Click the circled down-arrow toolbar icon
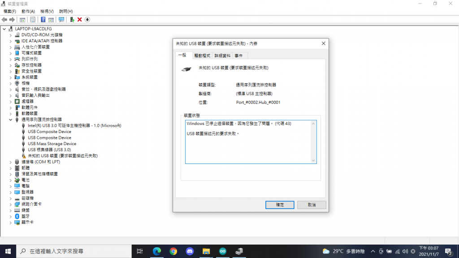 87,20
